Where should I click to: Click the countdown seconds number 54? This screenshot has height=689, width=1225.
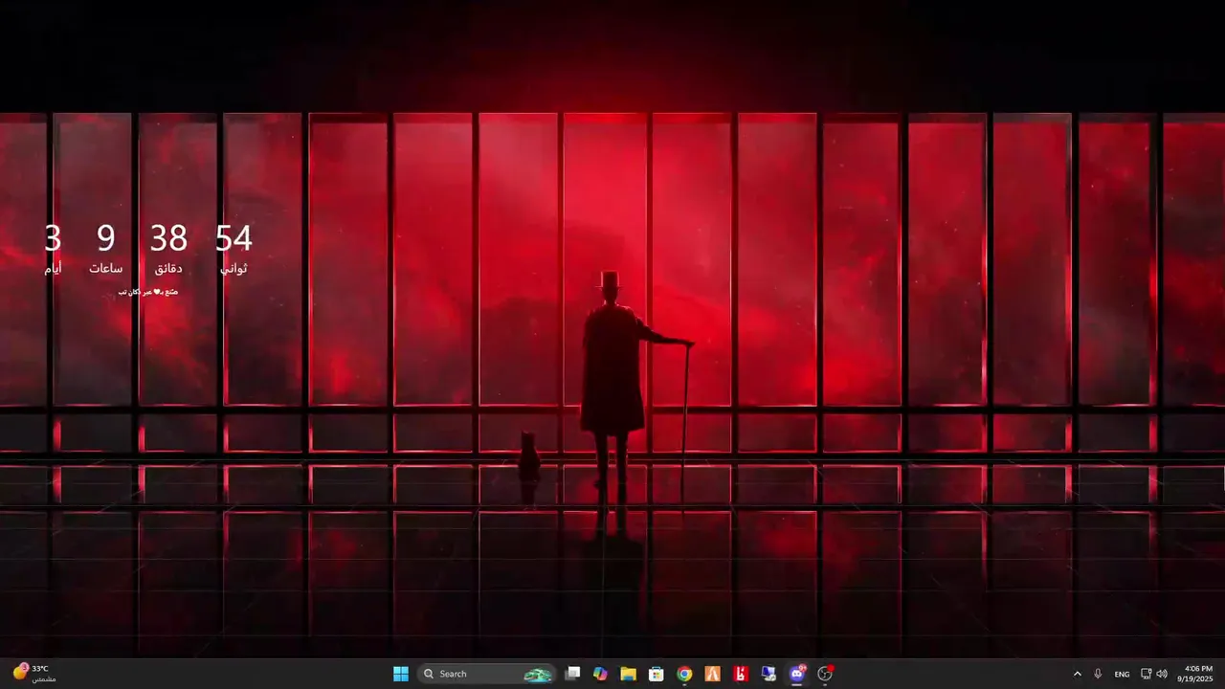pos(234,238)
